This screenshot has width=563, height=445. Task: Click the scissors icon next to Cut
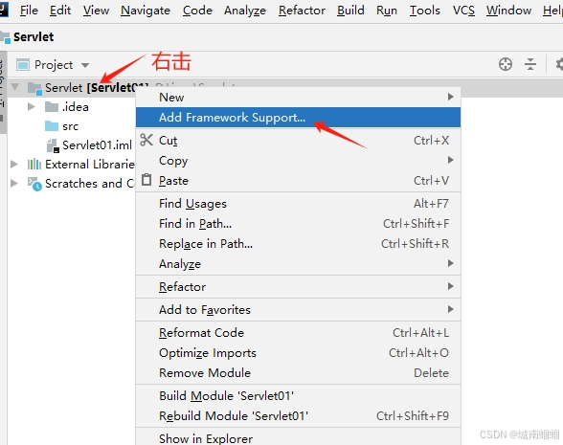tap(146, 140)
